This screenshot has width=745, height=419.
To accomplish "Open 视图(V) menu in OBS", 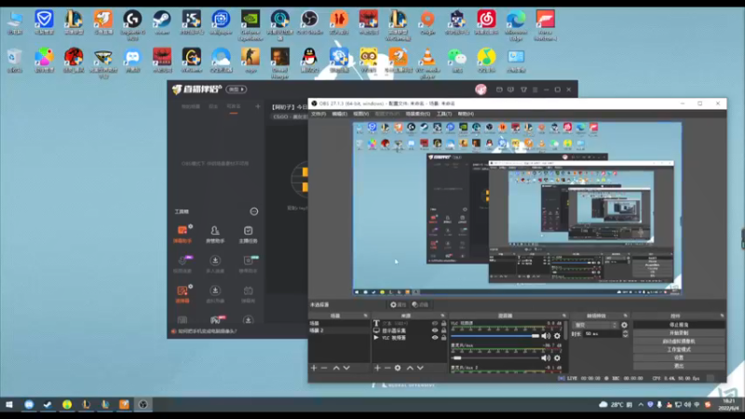I will click(x=361, y=114).
